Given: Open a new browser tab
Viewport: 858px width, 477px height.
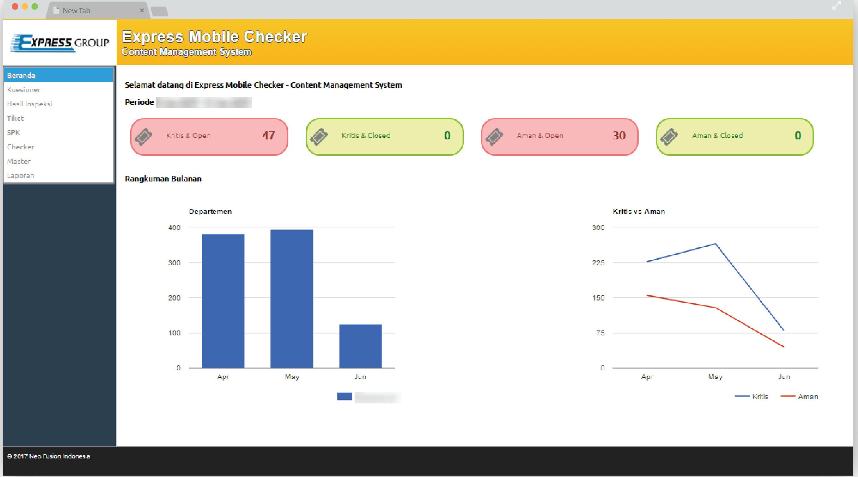Looking at the screenshot, I should [x=160, y=11].
